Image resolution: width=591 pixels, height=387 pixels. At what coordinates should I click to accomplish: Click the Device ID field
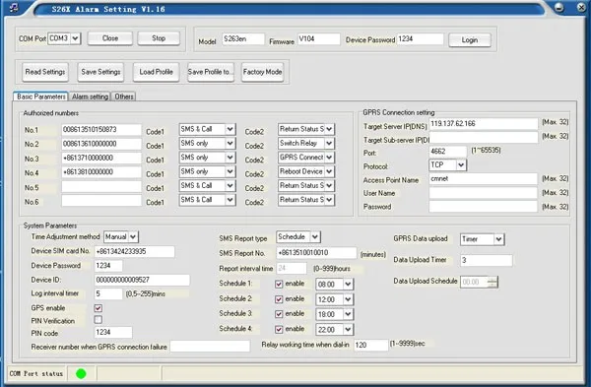coord(142,280)
